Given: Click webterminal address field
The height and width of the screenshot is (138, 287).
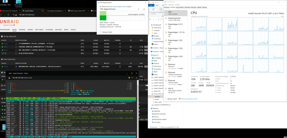Looking at the screenshot, I should tap(22, 78).
